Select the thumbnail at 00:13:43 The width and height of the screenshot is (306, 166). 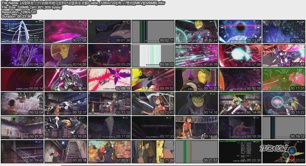click(153, 104)
